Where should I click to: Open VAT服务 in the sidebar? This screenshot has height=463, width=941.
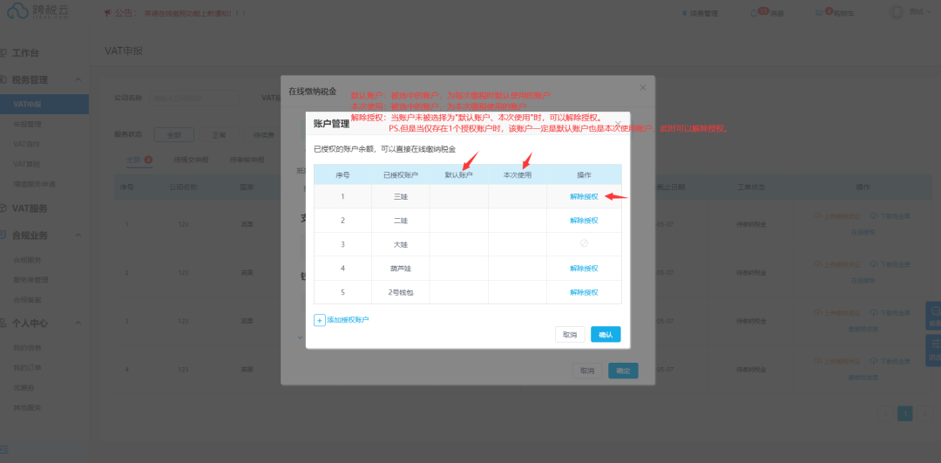[x=30, y=208]
